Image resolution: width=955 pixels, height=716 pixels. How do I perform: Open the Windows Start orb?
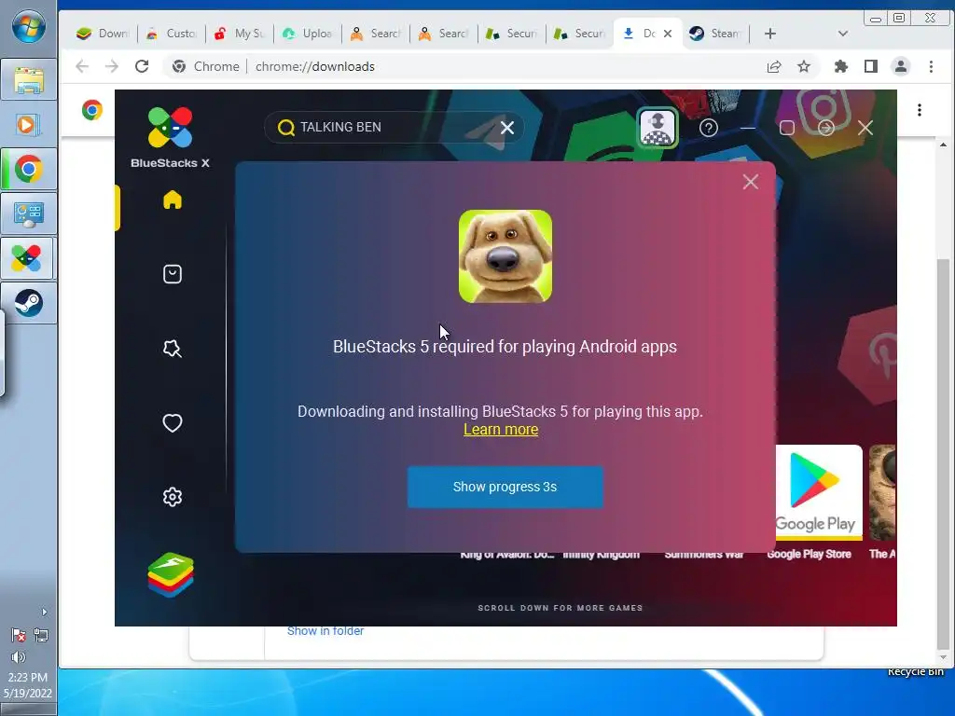[x=28, y=27]
